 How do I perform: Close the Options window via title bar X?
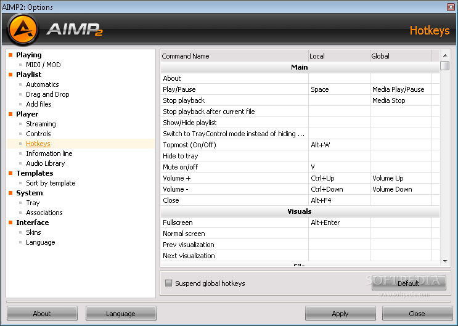451,7
